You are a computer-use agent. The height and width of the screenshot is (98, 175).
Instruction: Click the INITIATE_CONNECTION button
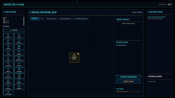click(128, 77)
